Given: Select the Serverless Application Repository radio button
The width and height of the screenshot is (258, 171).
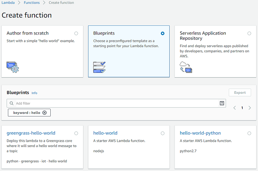Looking at the screenshot, I should tap(249, 34).
